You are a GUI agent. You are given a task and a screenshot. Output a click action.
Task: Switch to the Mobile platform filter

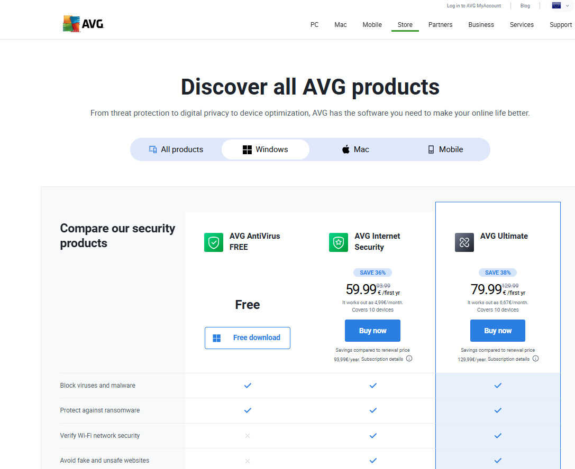[445, 149]
